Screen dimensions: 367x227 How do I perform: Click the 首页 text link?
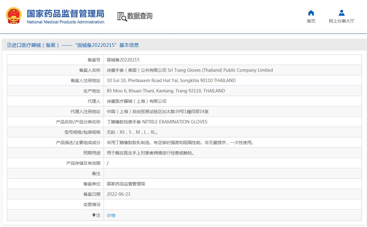click(311, 21)
